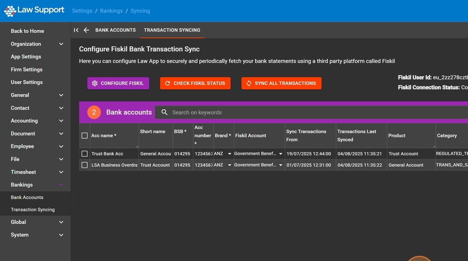Open Fiskil Account dropdown for LSA Business row

[x=280, y=165]
